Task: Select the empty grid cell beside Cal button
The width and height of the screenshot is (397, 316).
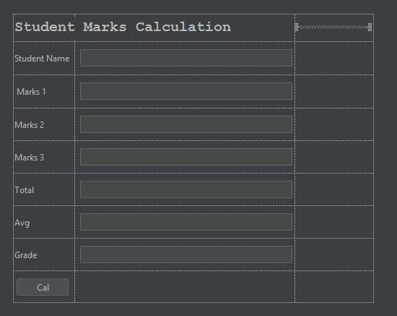Action: (x=185, y=287)
